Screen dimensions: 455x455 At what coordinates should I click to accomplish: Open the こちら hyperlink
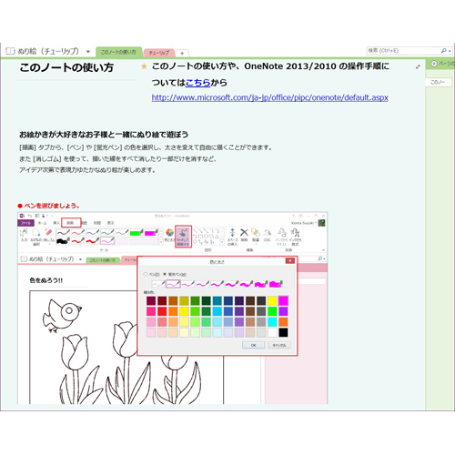tap(197, 83)
